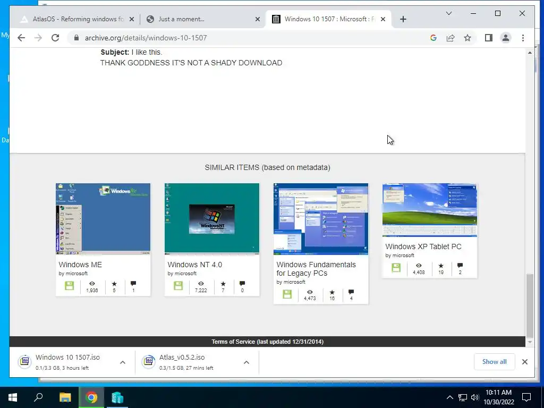Open the taskbar clock and date
This screenshot has height=408, width=544.
point(499,397)
